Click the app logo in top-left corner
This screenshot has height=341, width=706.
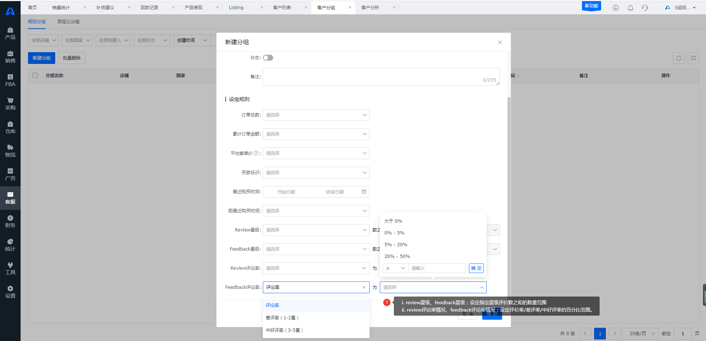[x=10, y=11]
